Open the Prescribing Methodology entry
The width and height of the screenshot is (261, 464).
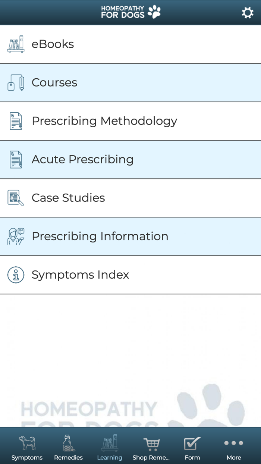pos(130,121)
